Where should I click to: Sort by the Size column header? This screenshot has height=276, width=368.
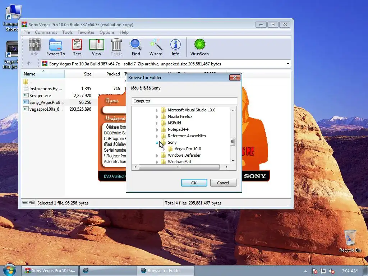click(x=79, y=74)
